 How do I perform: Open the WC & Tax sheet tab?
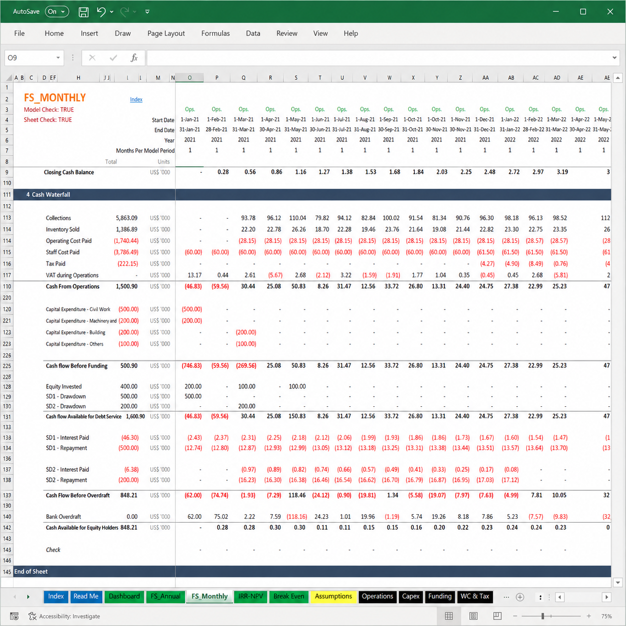click(x=475, y=597)
